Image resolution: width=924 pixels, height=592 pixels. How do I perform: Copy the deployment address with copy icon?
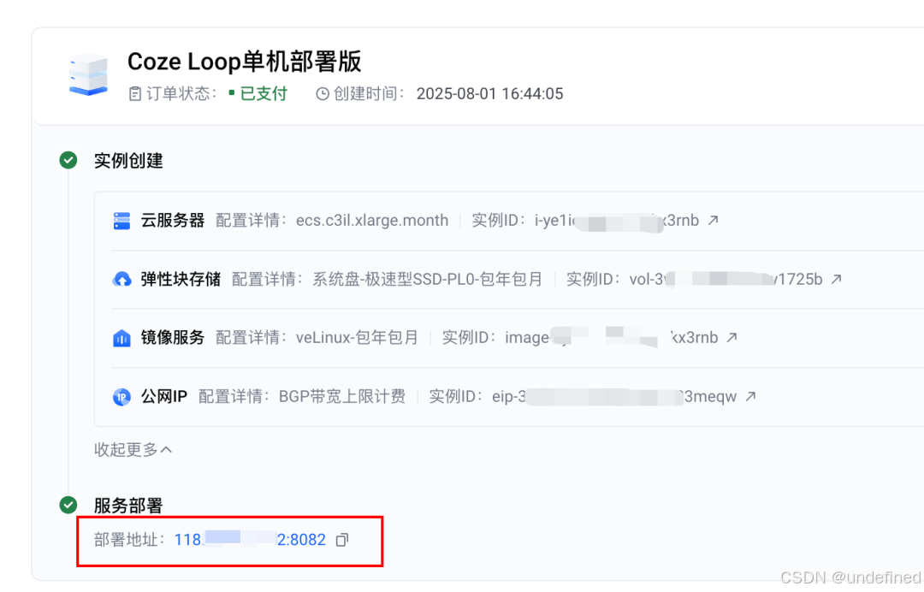tap(341, 540)
